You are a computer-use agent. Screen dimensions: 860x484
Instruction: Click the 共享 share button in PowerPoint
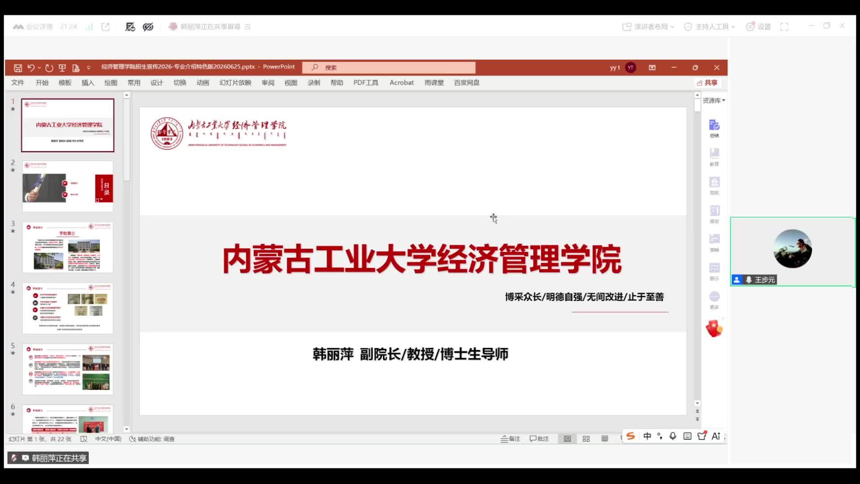coord(707,82)
